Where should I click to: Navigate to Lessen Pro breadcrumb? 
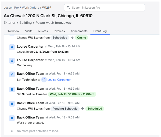click(x=11, y=8)
